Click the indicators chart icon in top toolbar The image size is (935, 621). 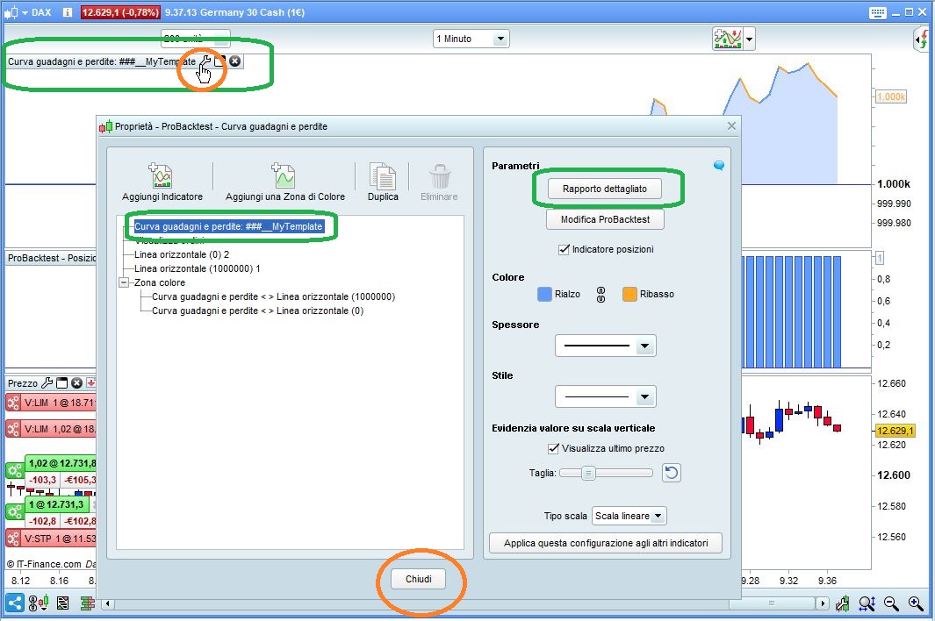click(x=728, y=39)
